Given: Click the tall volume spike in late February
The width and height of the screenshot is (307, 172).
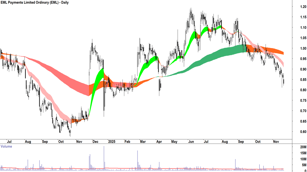Looking at the screenshot, I should click(x=138, y=161).
